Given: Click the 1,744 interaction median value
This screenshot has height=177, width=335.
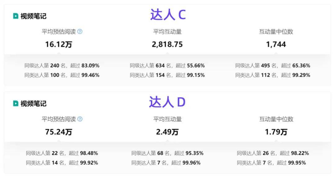Looking at the screenshot, I should click(276, 44).
